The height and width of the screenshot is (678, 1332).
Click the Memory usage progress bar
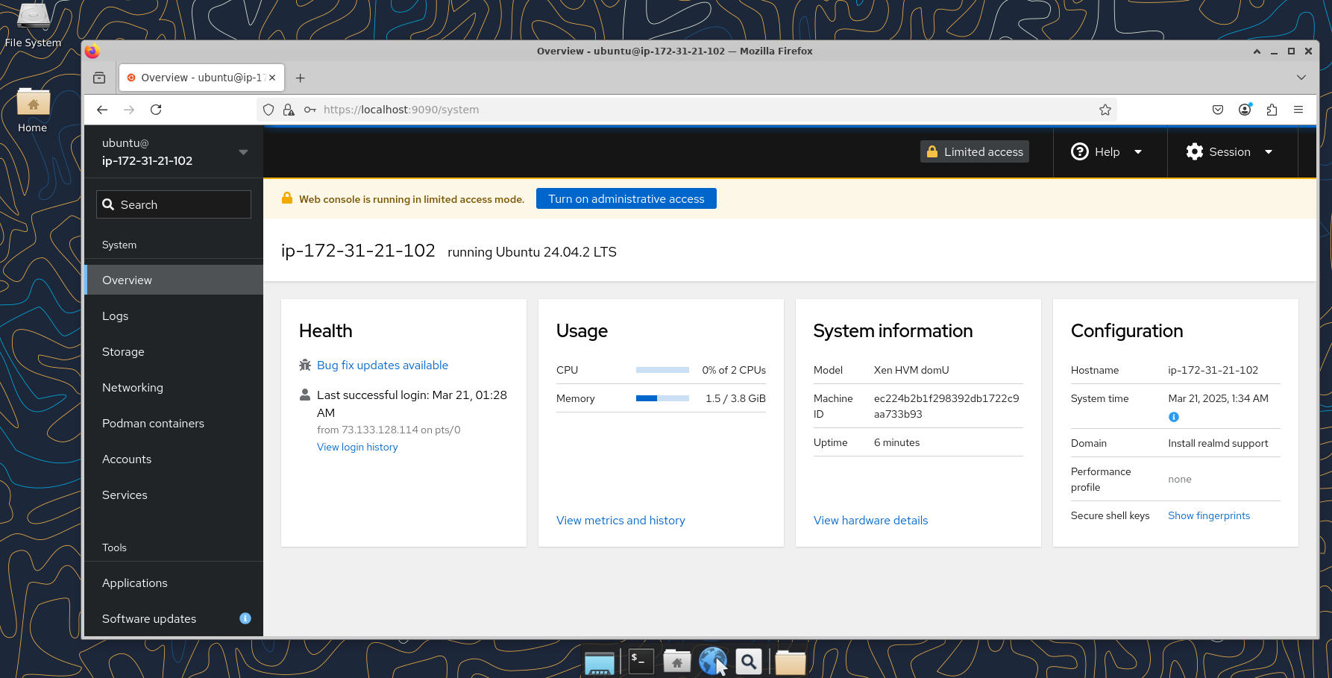[x=662, y=398]
